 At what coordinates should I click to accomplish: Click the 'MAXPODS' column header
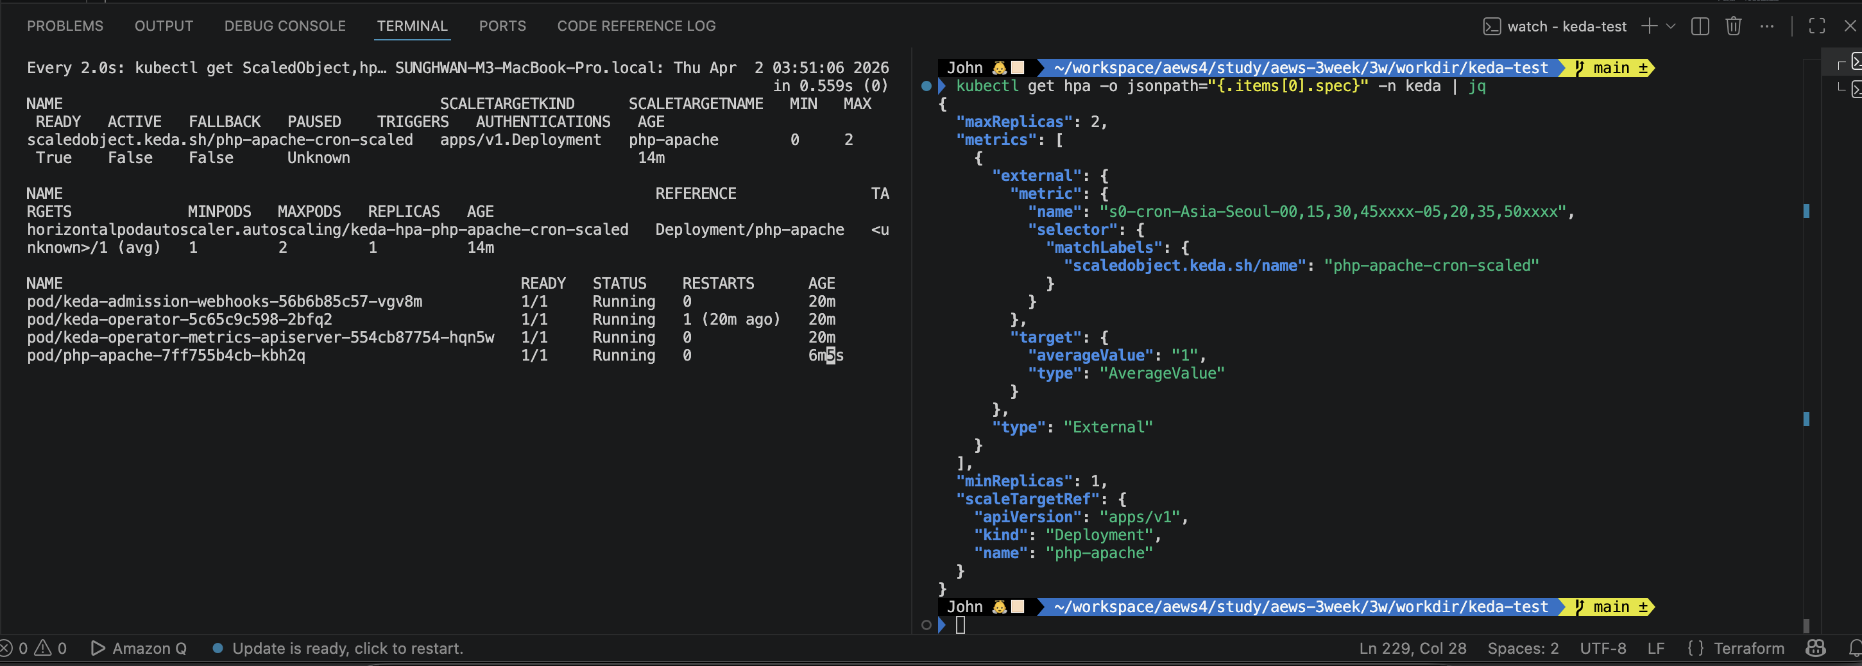click(309, 212)
